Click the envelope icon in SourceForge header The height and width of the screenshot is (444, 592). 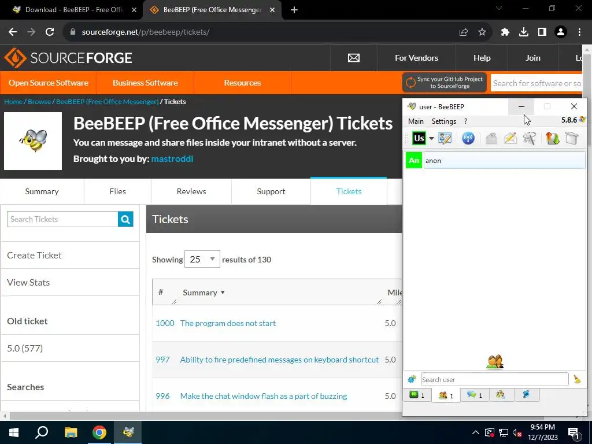[x=354, y=58]
